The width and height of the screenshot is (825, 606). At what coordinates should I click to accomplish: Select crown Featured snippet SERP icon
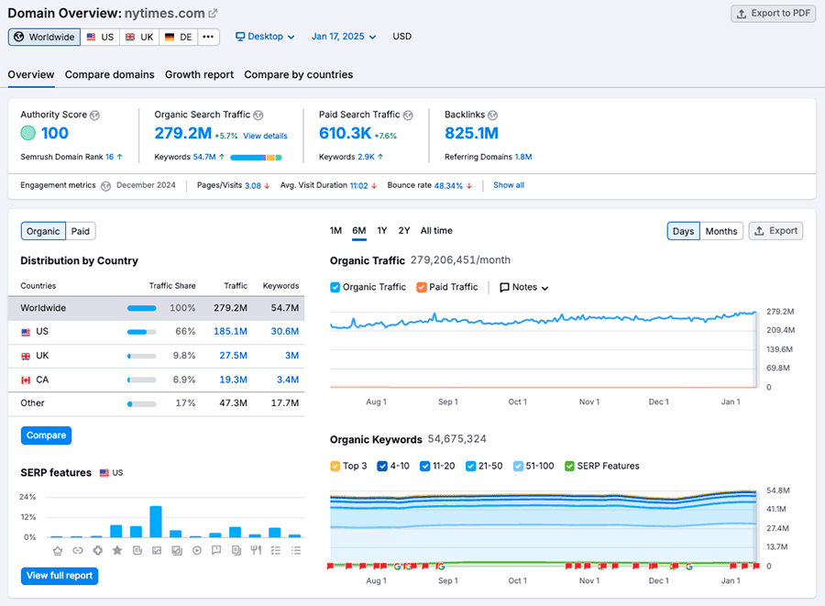point(58,550)
